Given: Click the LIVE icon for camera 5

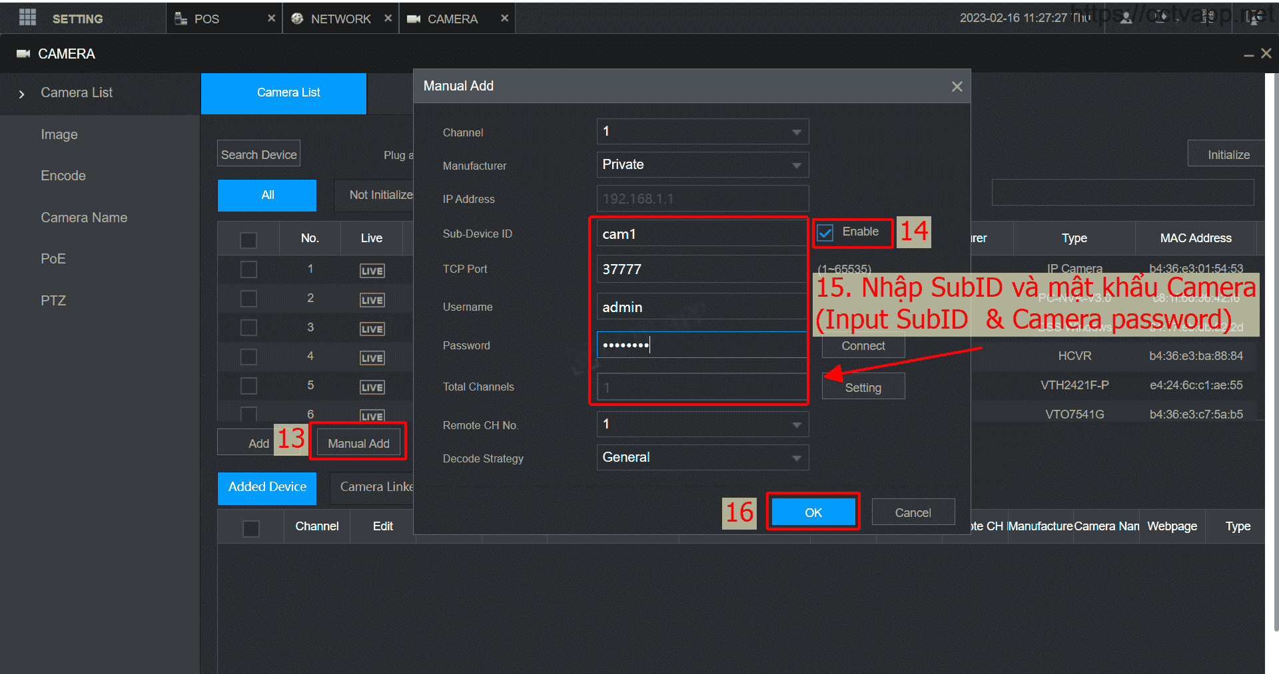Looking at the screenshot, I should click(x=372, y=387).
